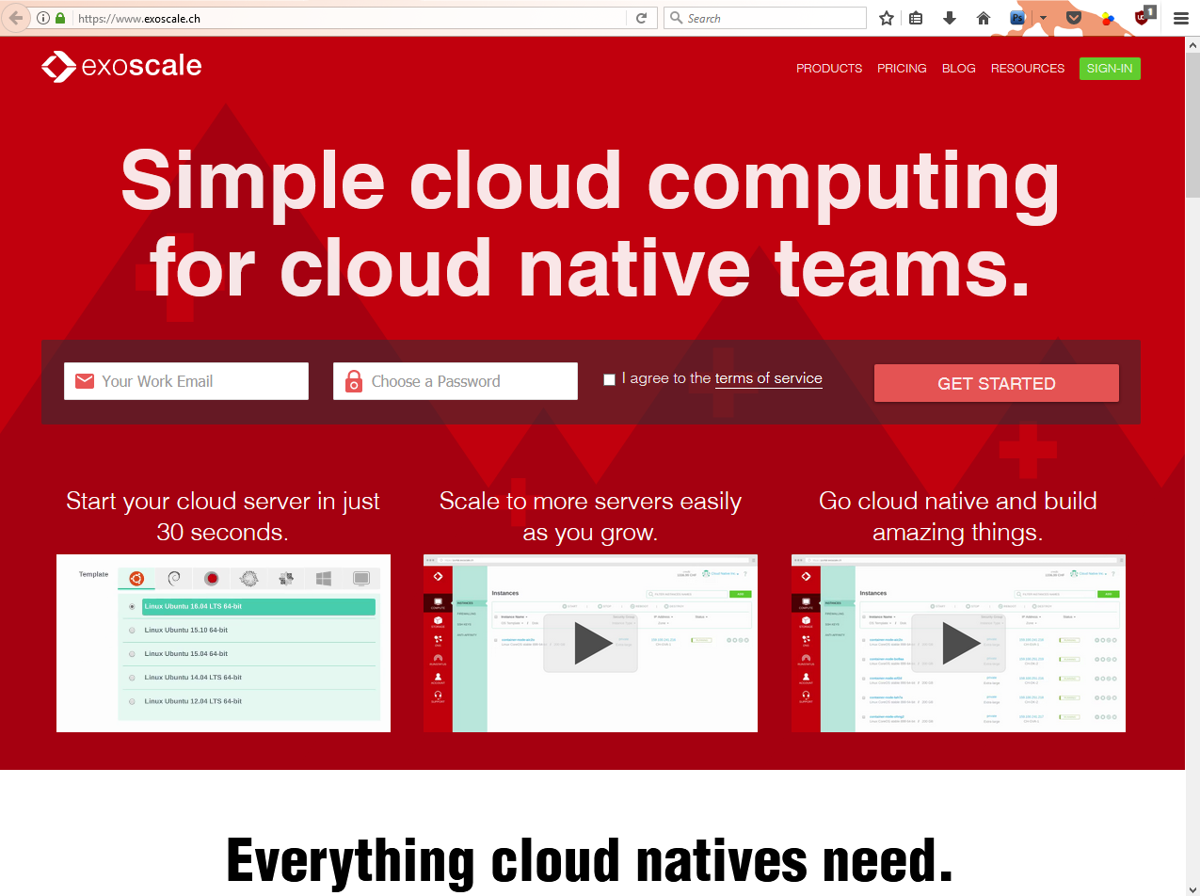
Task: Click the Your Work Email field
Action: pyautogui.click(x=186, y=381)
